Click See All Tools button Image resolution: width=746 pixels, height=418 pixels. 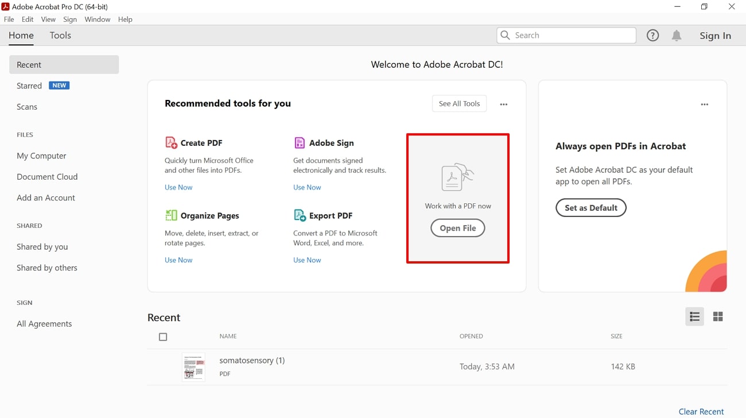point(459,104)
